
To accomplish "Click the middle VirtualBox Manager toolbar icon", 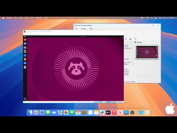I will click(x=130, y=39).
